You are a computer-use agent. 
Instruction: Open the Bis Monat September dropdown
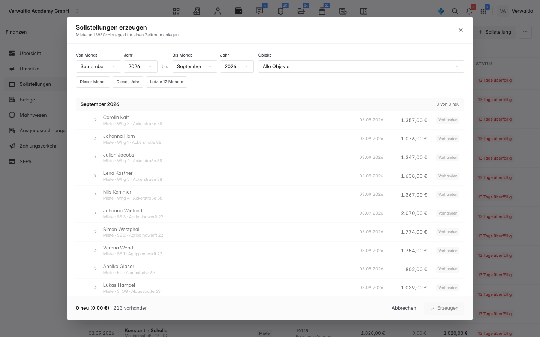[x=195, y=66]
